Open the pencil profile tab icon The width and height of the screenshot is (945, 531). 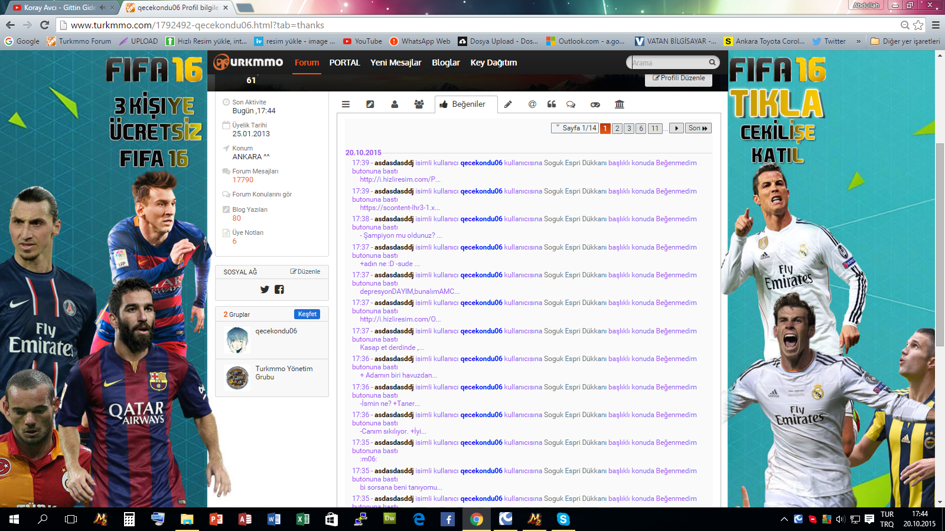click(x=508, y=104)
